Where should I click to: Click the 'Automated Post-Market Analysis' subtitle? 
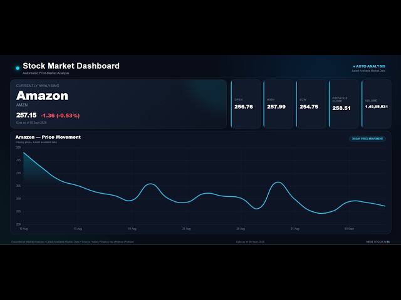(46, 73)
